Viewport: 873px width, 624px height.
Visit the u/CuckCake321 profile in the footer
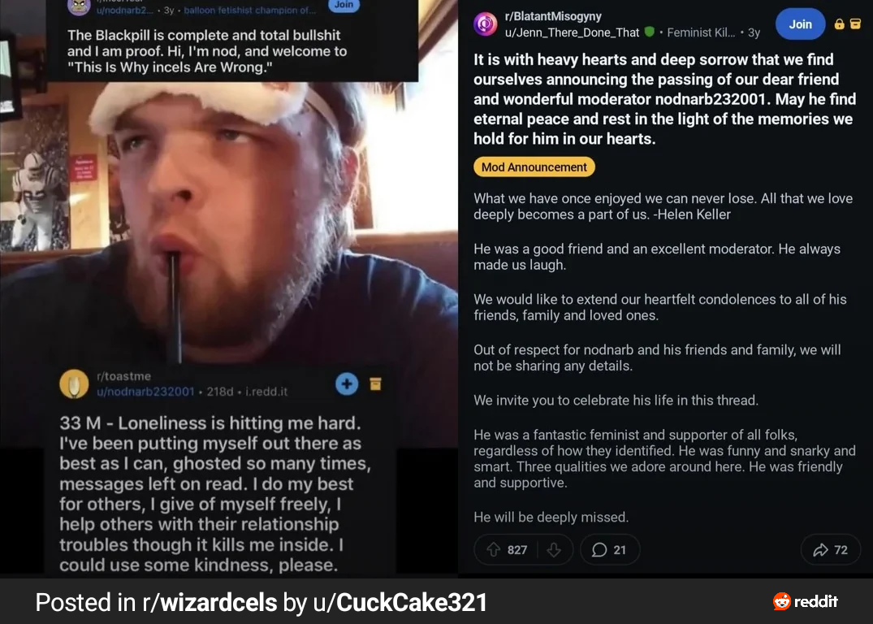397,602
